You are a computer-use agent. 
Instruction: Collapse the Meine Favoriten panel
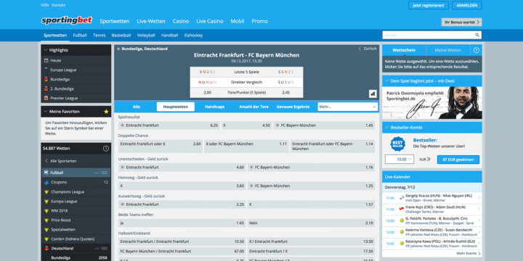pos(45,112)
